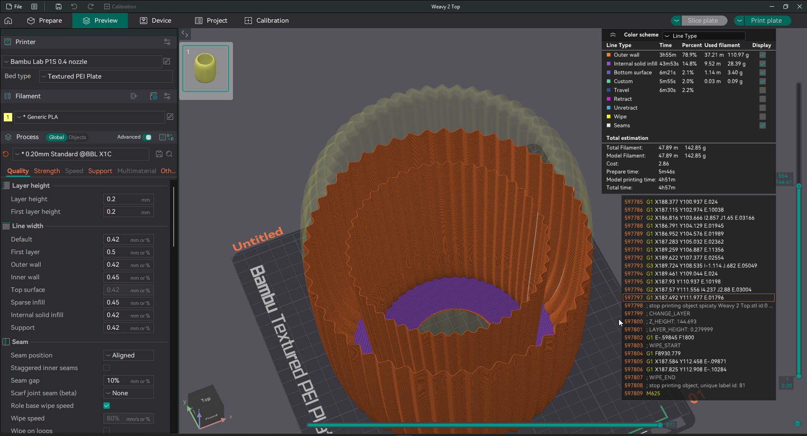Open the Print plate dropdown arrow
807x436 pixels.
click(x=739, y=21)
